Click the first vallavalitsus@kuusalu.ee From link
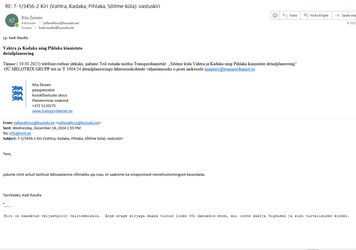Viewport: 356px width, 250px height. (34, 123)
